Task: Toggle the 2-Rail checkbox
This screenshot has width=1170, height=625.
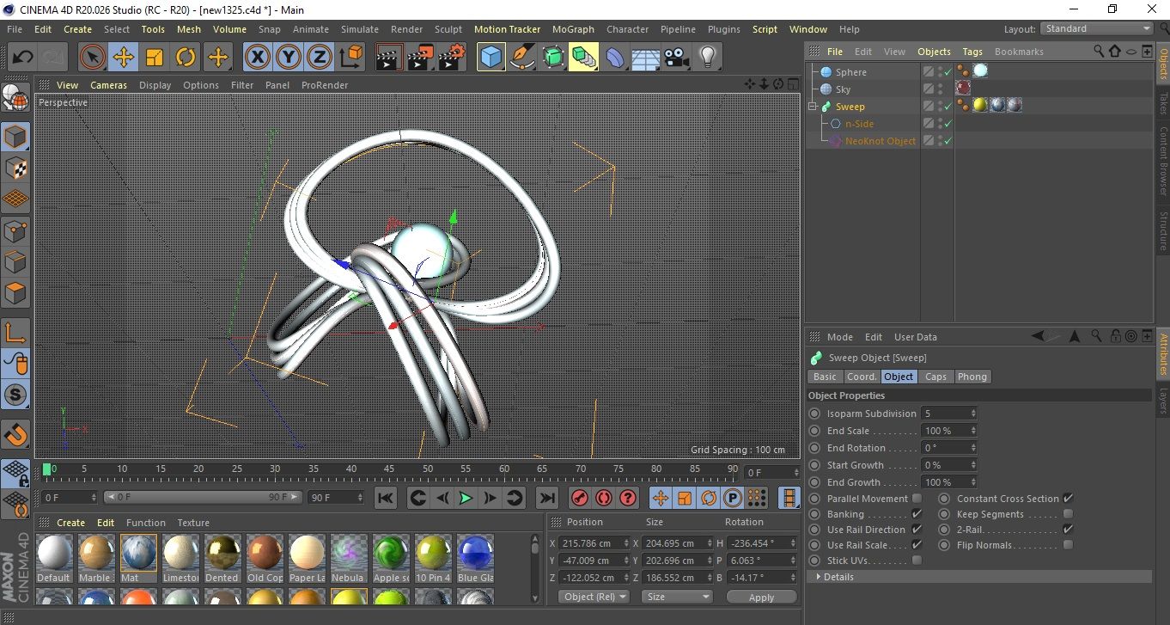Action: (1068, 530)
